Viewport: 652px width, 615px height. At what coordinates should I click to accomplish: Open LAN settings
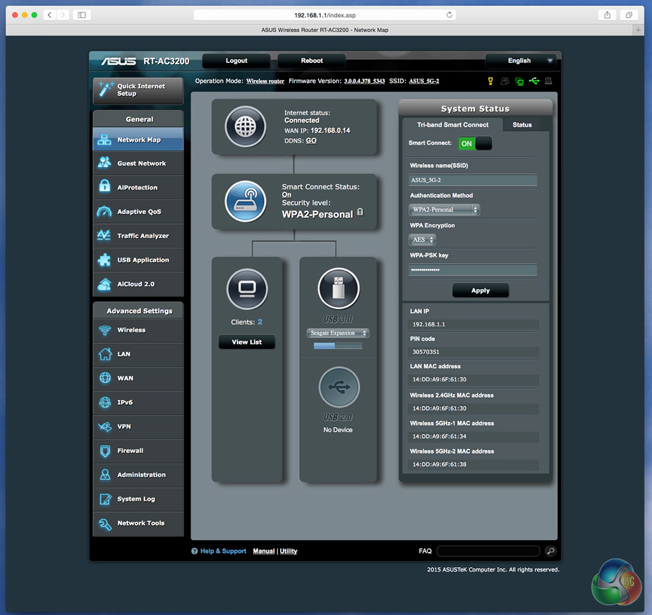point(138,354)
